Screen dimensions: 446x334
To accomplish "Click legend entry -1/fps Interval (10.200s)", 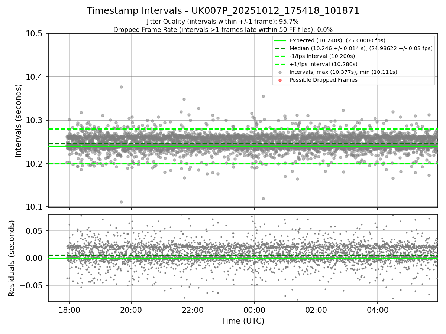I will point(322,56).
